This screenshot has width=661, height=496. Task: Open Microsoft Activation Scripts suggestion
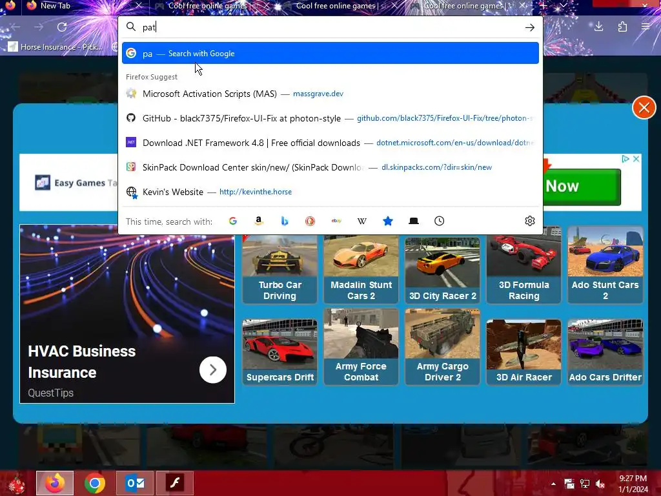(330, 94)
